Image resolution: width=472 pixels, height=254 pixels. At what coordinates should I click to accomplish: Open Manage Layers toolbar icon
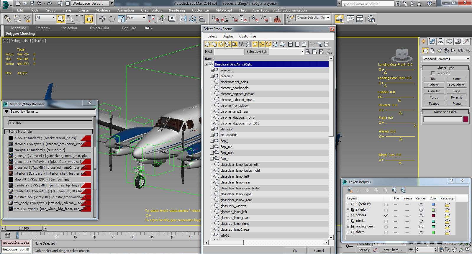[x=339, y=19]
